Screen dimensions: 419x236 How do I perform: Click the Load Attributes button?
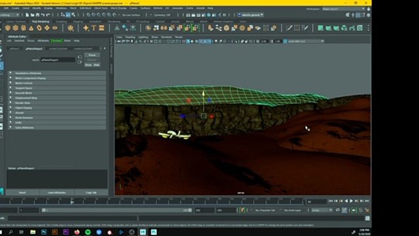pos(57,193)
